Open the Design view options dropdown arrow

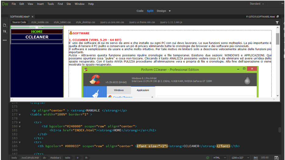coord(170,11)
